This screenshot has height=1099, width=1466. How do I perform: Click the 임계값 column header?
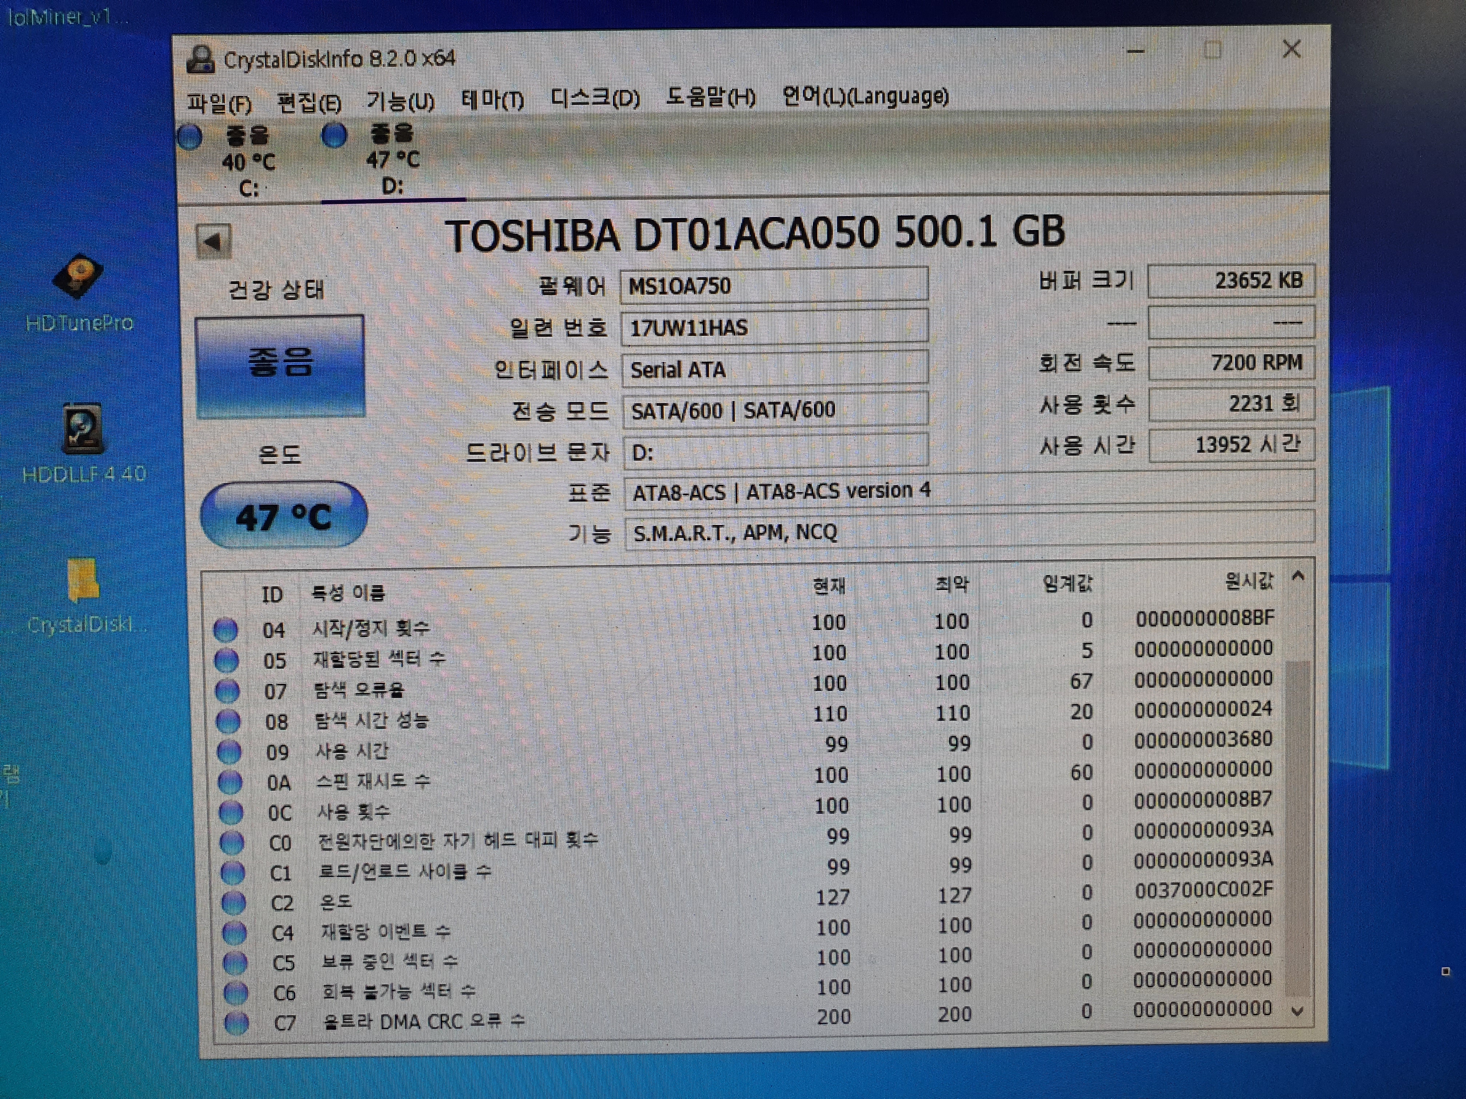tap(1067, 583)
